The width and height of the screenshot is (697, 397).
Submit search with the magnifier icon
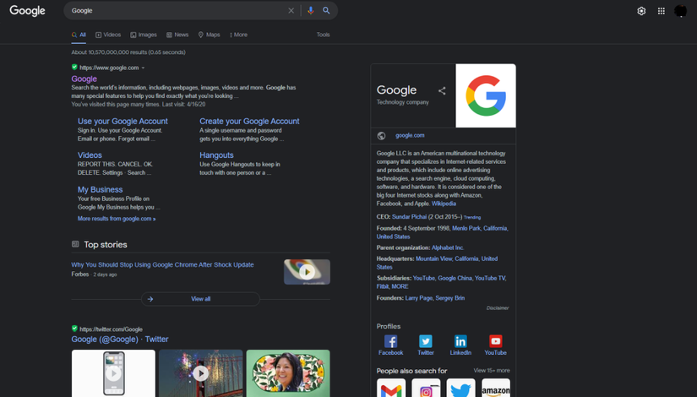[326, 11]
